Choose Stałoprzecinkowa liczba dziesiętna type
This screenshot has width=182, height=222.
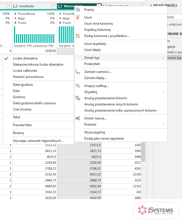pyautogui.click(x=38, y=64)
